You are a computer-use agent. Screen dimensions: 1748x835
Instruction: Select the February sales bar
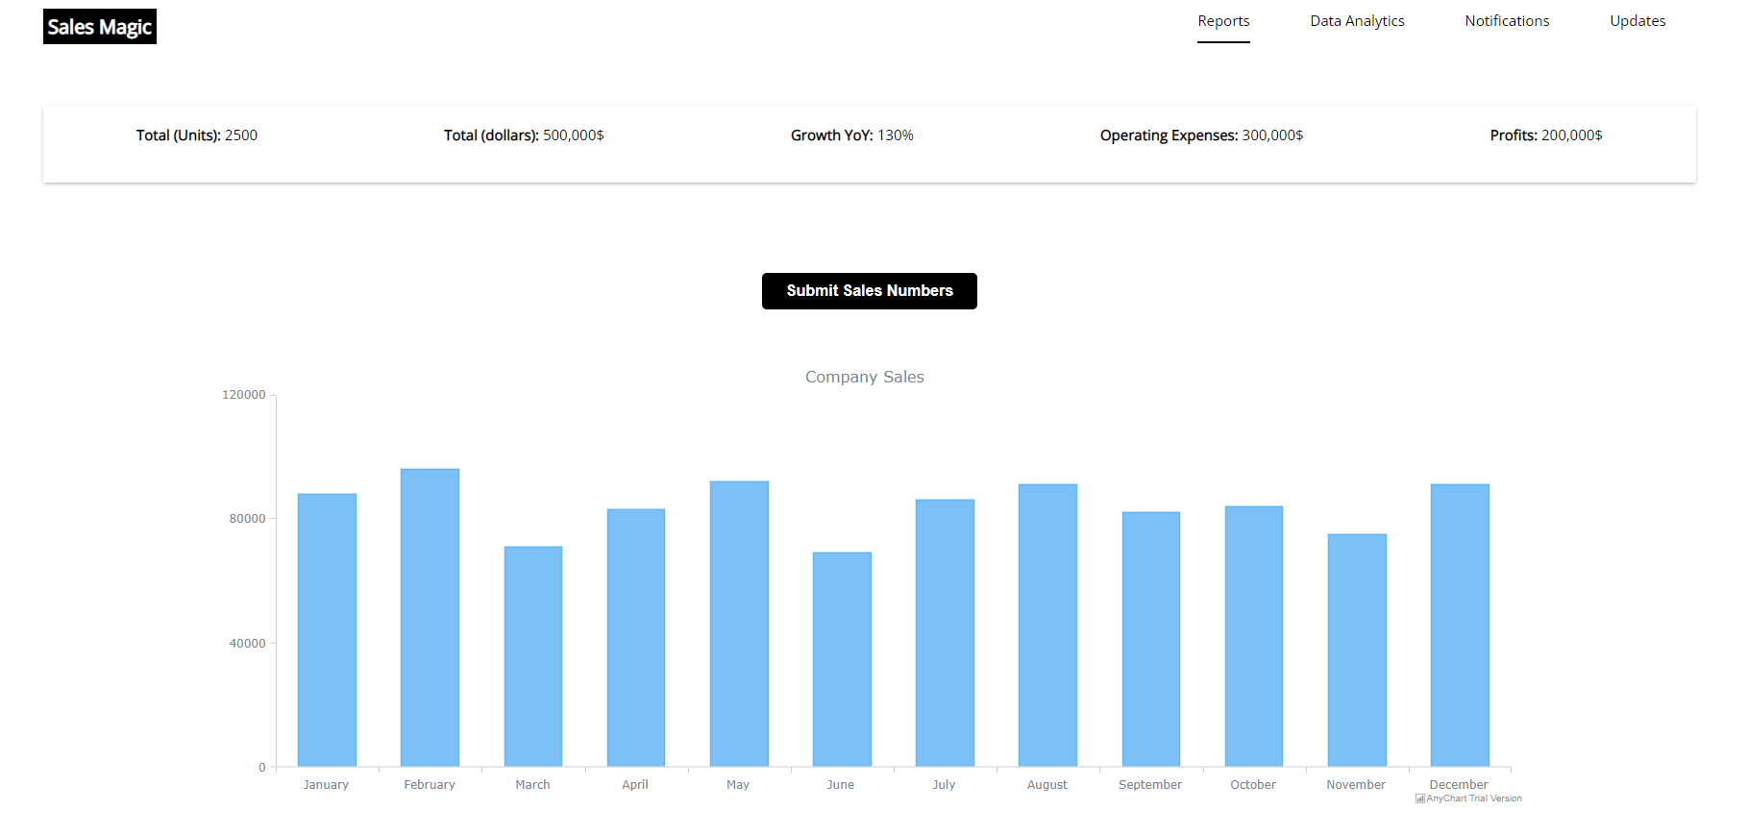point(430,617)
